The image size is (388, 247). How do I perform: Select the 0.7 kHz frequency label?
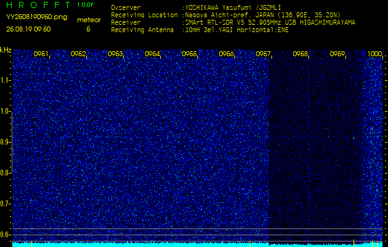tap(5, 204)
